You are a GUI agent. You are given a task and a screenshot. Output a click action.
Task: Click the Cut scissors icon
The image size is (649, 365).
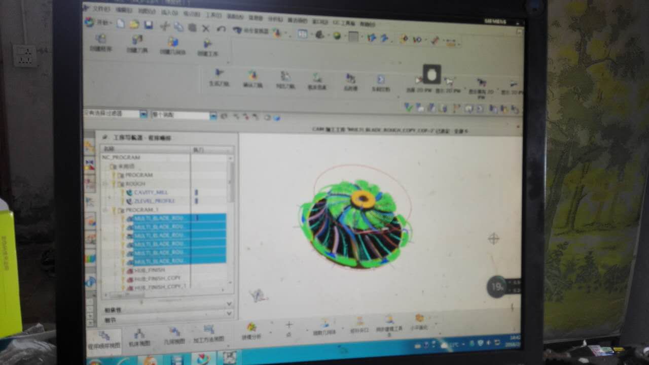click(165, 26)
